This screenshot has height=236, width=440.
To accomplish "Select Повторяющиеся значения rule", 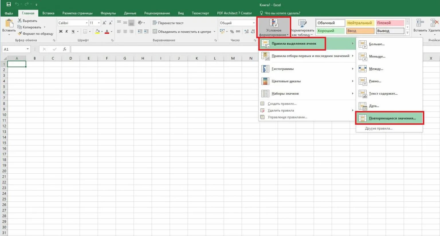I will coord(389,118).
